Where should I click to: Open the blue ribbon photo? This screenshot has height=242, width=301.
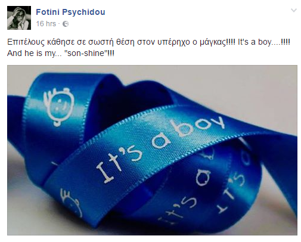(152, 150)
